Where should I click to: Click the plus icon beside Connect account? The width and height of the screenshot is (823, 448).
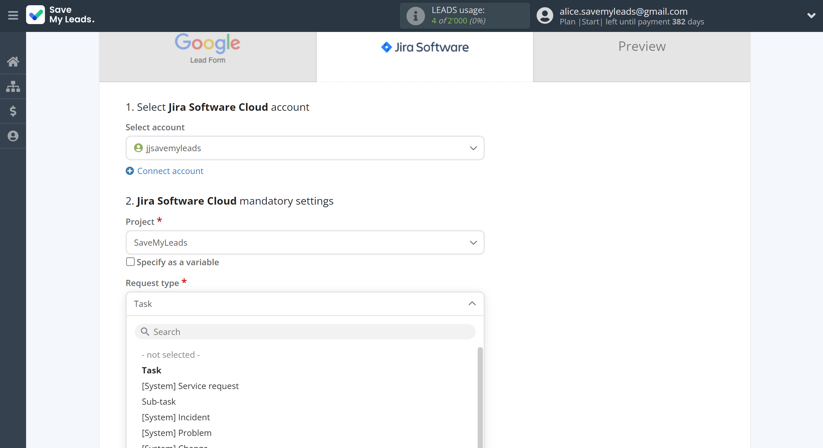[130, 171]
